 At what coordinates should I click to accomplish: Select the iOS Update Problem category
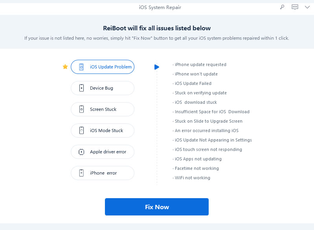[x=103, y=67]
